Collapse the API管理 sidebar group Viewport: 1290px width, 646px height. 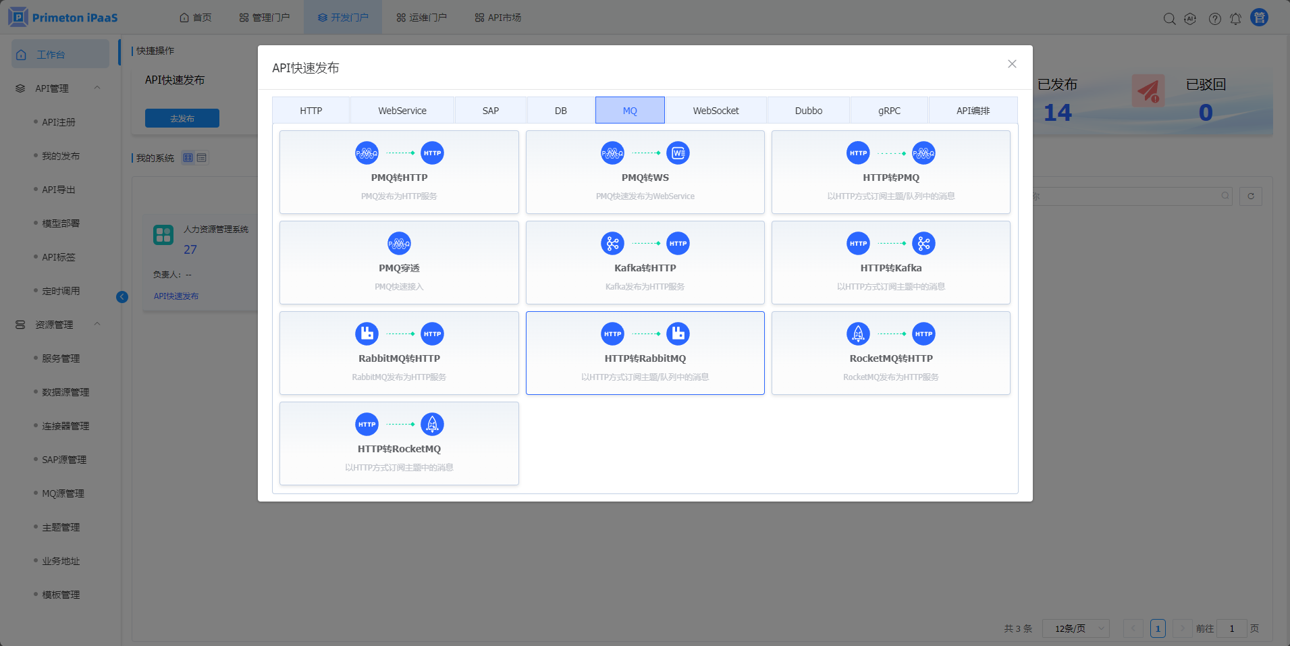[x=97, y=88]
